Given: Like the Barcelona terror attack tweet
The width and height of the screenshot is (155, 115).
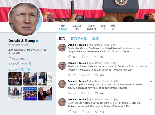Looking at the screenshot, I should point(96,75).
